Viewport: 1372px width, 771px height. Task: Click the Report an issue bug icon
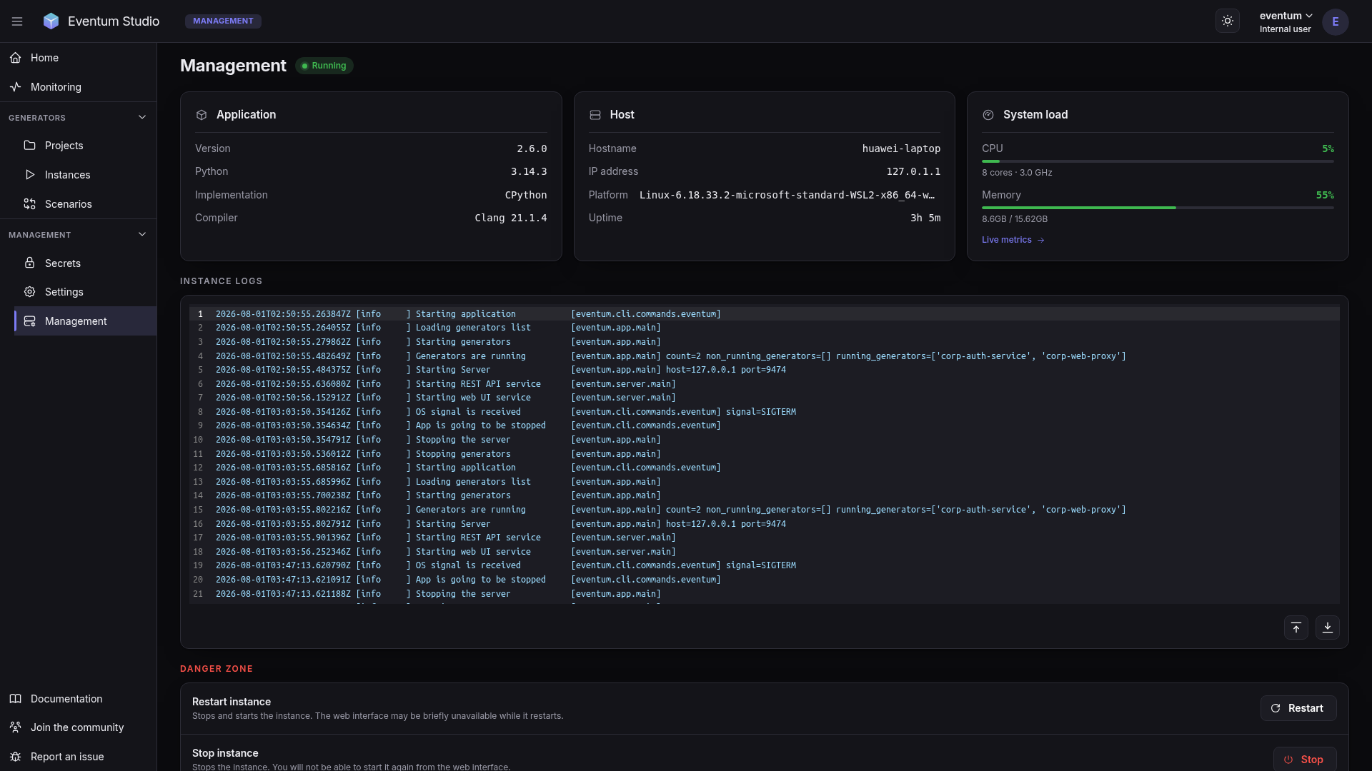coord(16,757)
